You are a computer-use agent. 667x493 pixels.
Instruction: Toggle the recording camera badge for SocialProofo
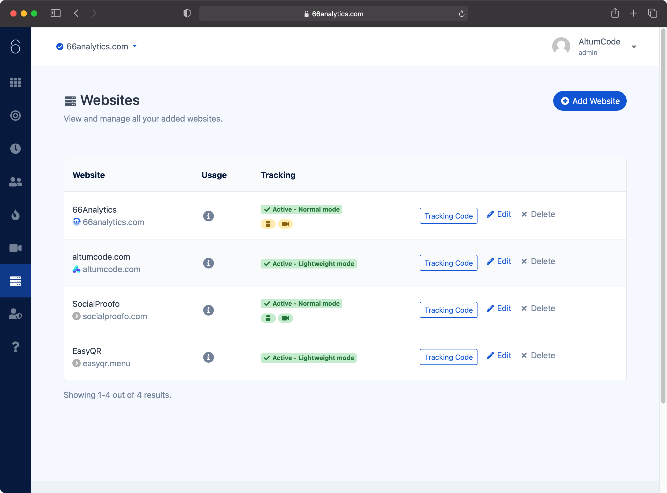[285, 318]
